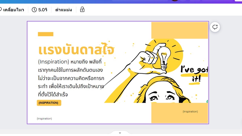Click the yellow (INSPIRATION) label

click(49, 103)
